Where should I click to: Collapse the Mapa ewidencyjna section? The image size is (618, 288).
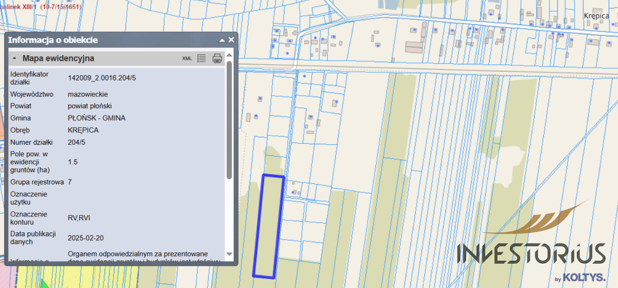14,59
